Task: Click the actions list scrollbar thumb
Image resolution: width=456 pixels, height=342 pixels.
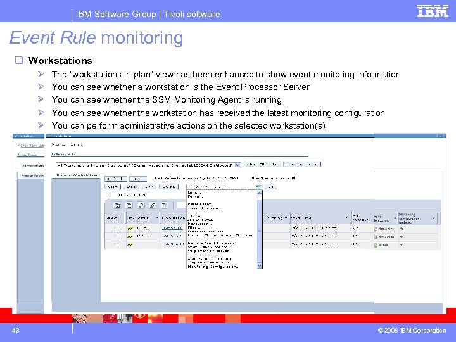Action: tap(260, 231)
